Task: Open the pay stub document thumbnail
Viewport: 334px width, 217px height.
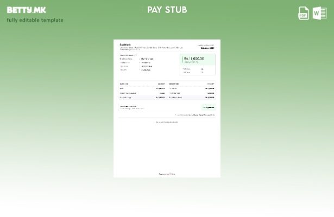Action: 167,108
